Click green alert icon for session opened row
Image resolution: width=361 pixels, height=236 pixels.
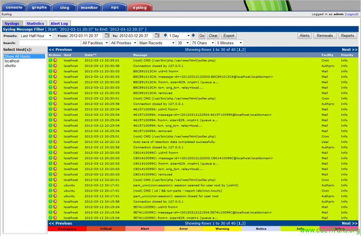coord(50,185)
